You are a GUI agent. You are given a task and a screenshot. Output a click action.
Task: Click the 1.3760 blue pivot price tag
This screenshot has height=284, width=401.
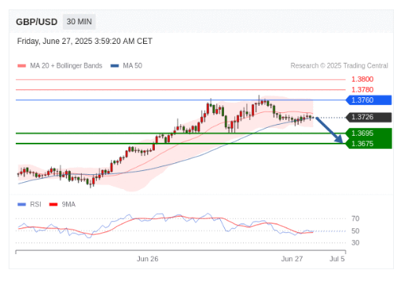[369, 100]
